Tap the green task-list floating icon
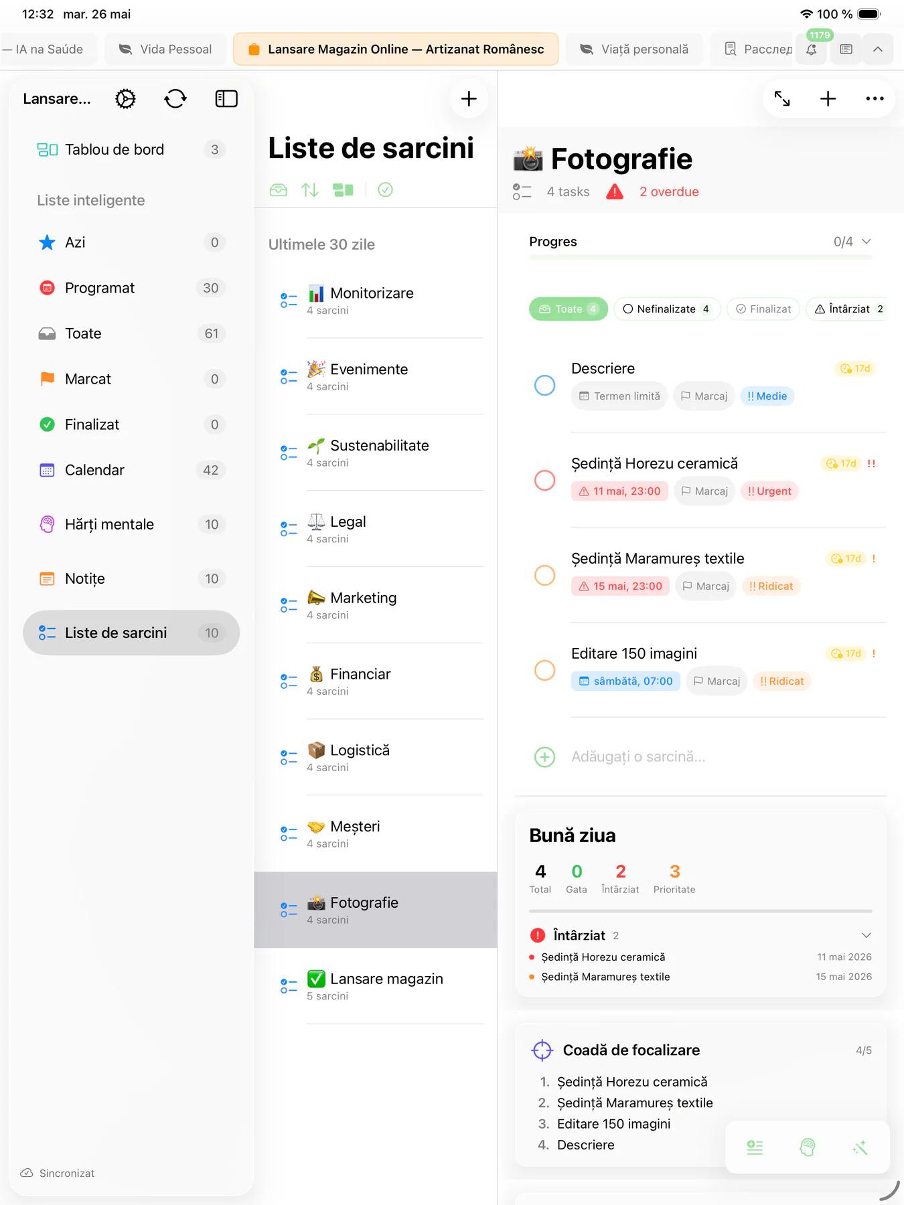904x1205 pixels. pyautogui.click(x=755, y=1148)
